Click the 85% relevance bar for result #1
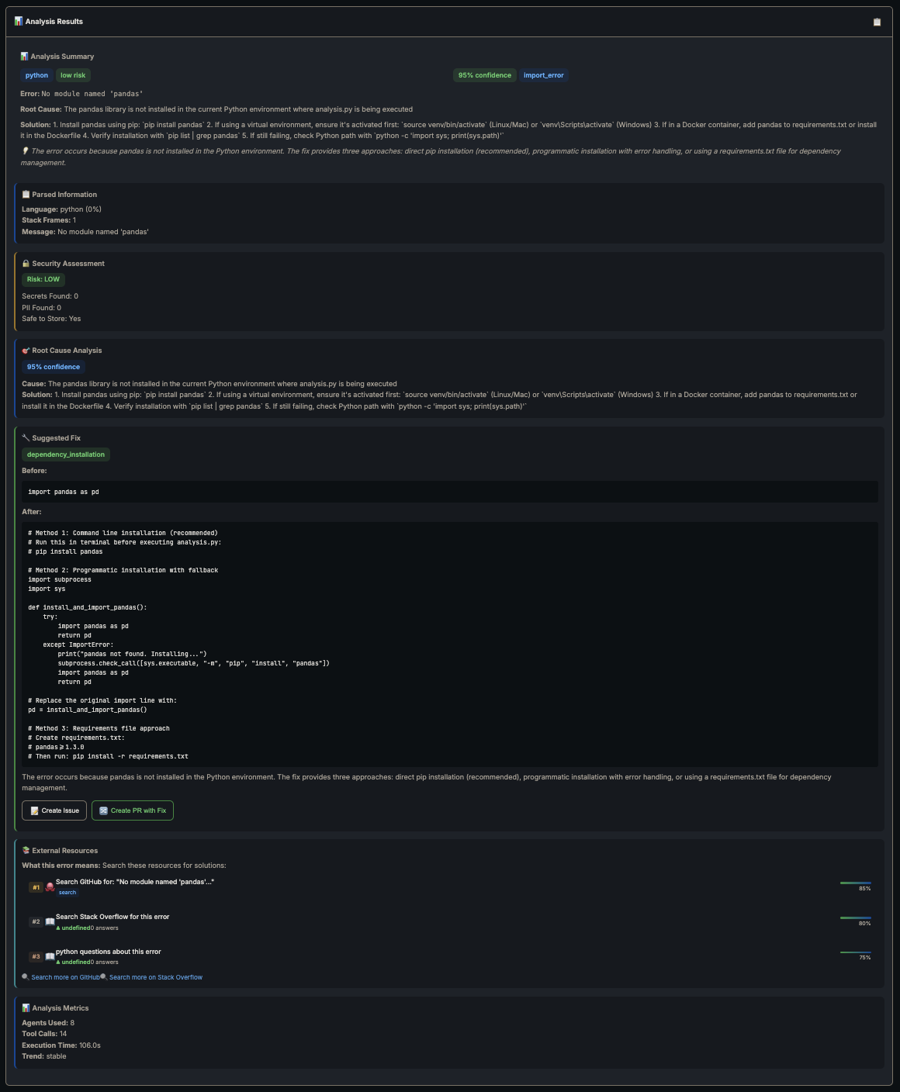This screenshot has width=900, height=1092. (x=855, y=883)
